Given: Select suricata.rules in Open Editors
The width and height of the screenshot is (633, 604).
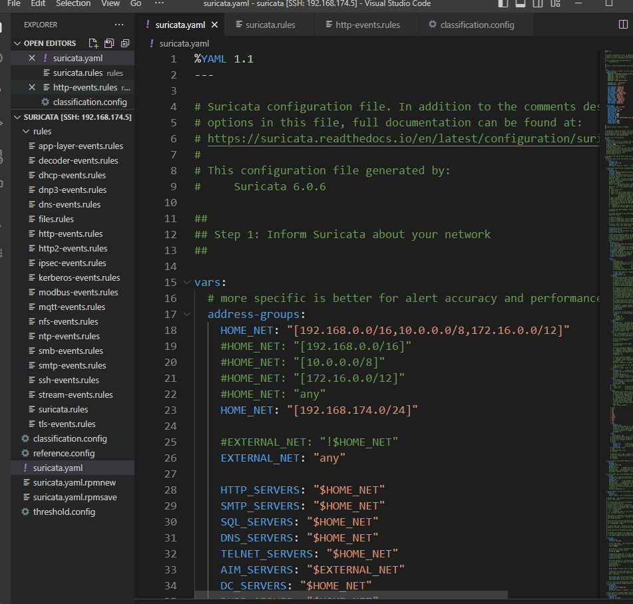Looking at the screenshot, I should (x=73, y=73).
